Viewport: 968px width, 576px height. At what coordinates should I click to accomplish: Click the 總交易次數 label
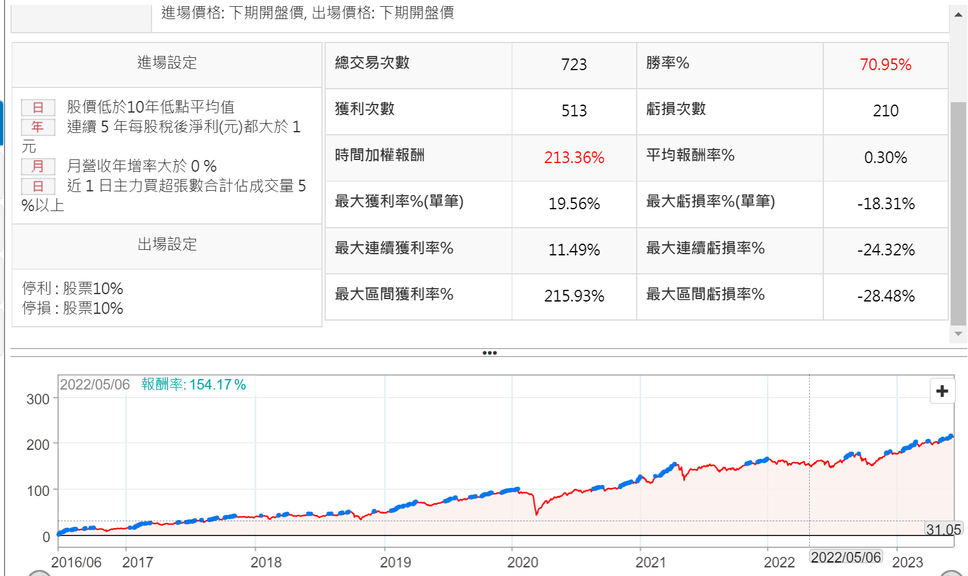[372, 63]
